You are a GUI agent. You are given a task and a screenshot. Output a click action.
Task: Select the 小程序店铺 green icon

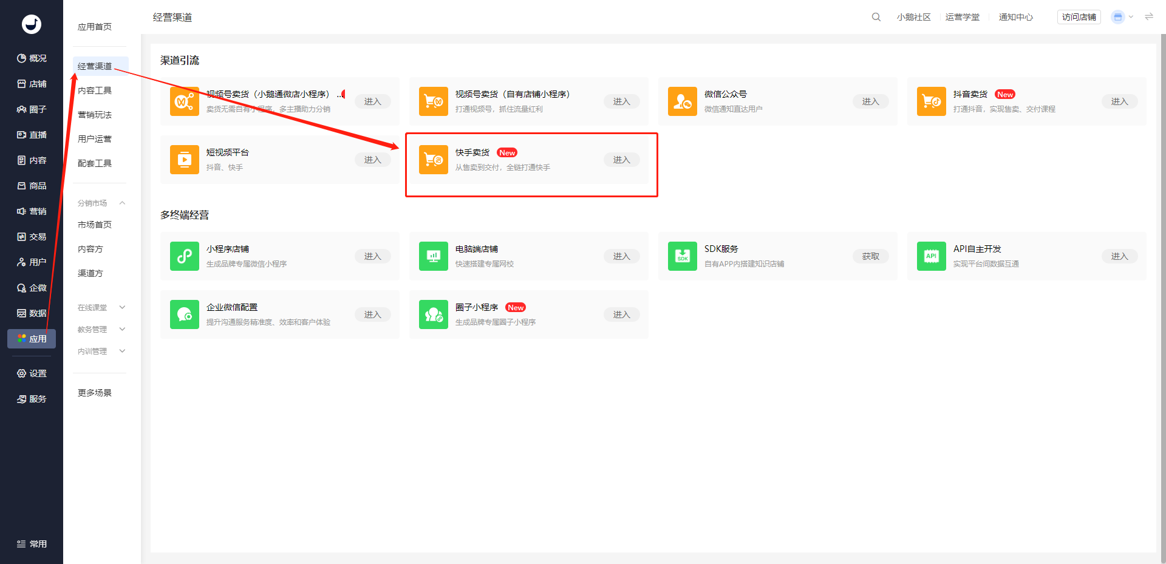(185, 256)
